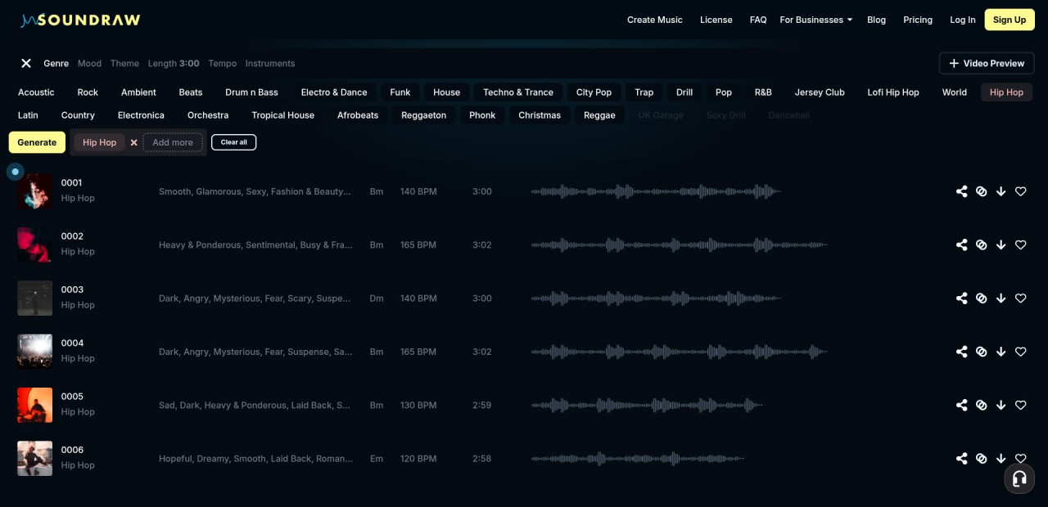Click the Clear all button
The height and width of the screenshot is (507, 1048).
pos(233,142)
